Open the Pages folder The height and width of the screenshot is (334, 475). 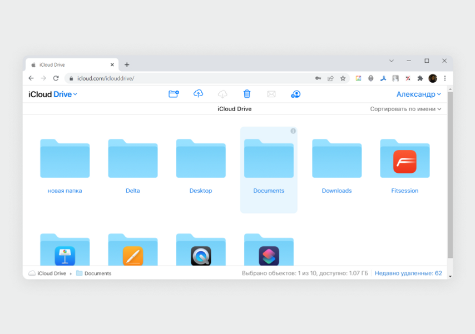click(x=133, y=250)
